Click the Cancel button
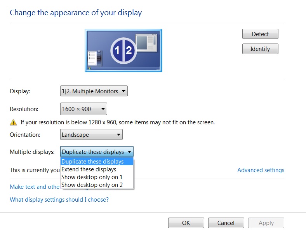This screenshot has width=306, height=237. 226,223
